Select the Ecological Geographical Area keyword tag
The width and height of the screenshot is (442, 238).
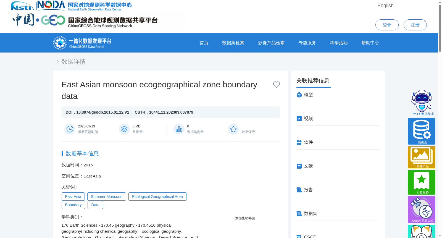click(x=157, y=197)
